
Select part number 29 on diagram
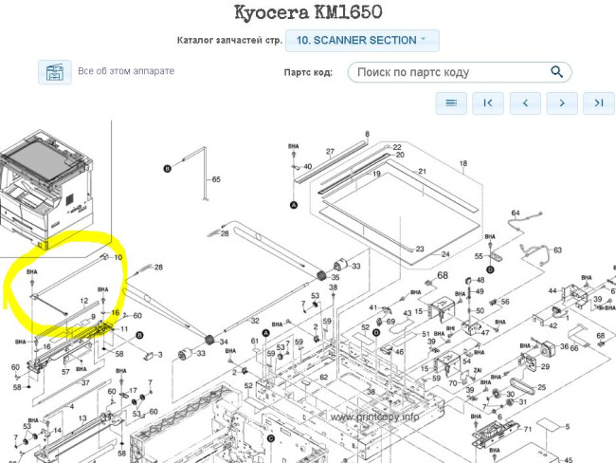pyautogui.click(x=545, y=366)
